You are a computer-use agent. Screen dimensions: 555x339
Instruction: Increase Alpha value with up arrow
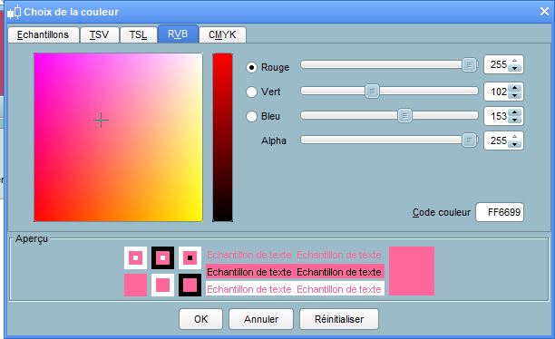pyautogui.click(x=515, y=137)
